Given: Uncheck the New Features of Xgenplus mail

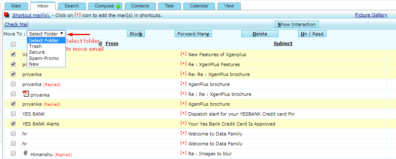Looking at the screenshot, I should pos(13,54).
